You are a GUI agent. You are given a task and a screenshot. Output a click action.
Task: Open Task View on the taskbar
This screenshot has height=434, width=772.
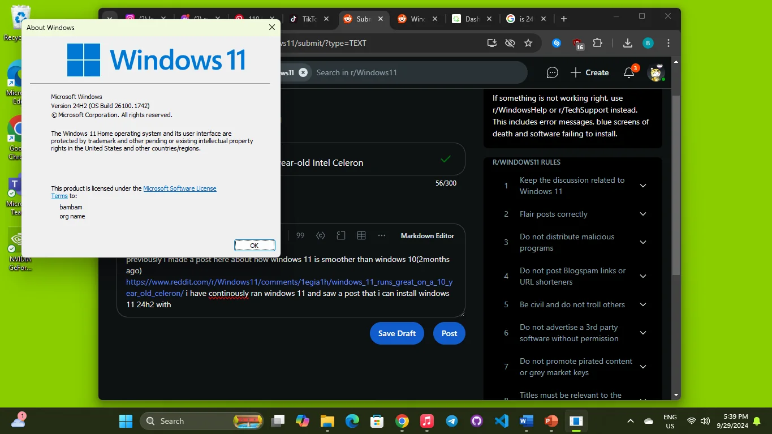278,421
